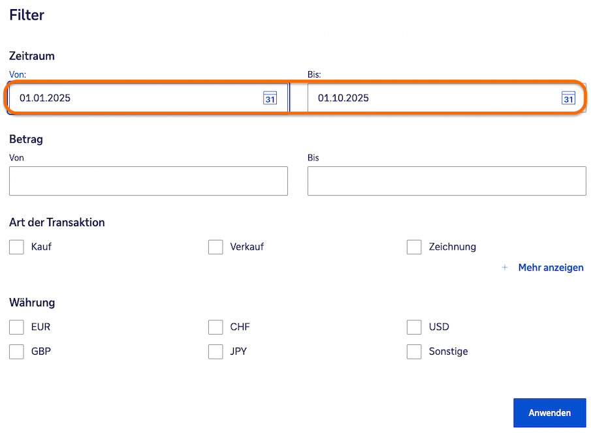Image resolution: width=591 pixels, height=433 pixels.
Task: Open the Von date calendar picker
Action: 270,98
